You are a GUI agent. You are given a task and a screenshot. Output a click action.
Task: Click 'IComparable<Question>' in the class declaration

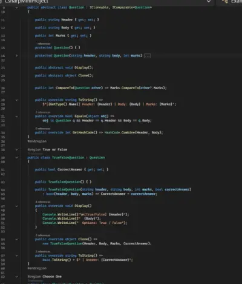click(132, 7)
